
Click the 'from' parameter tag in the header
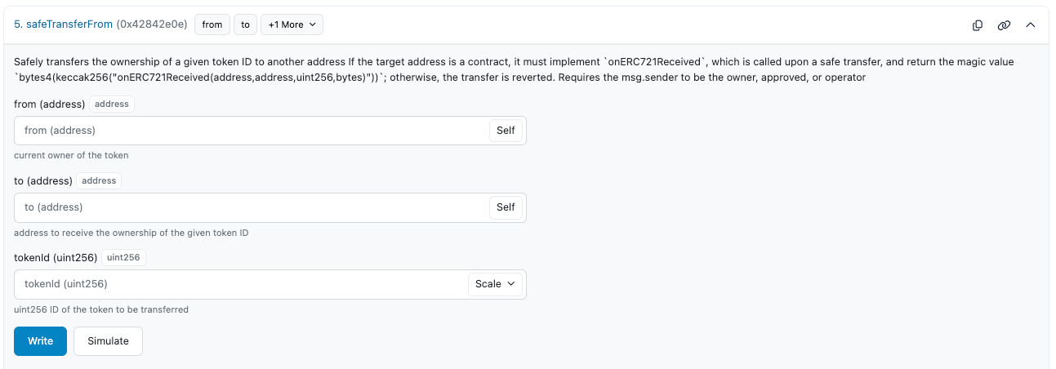212,24
